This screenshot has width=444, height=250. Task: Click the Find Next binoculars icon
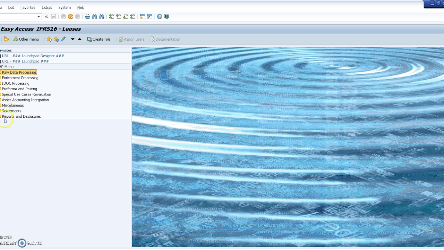102,17
